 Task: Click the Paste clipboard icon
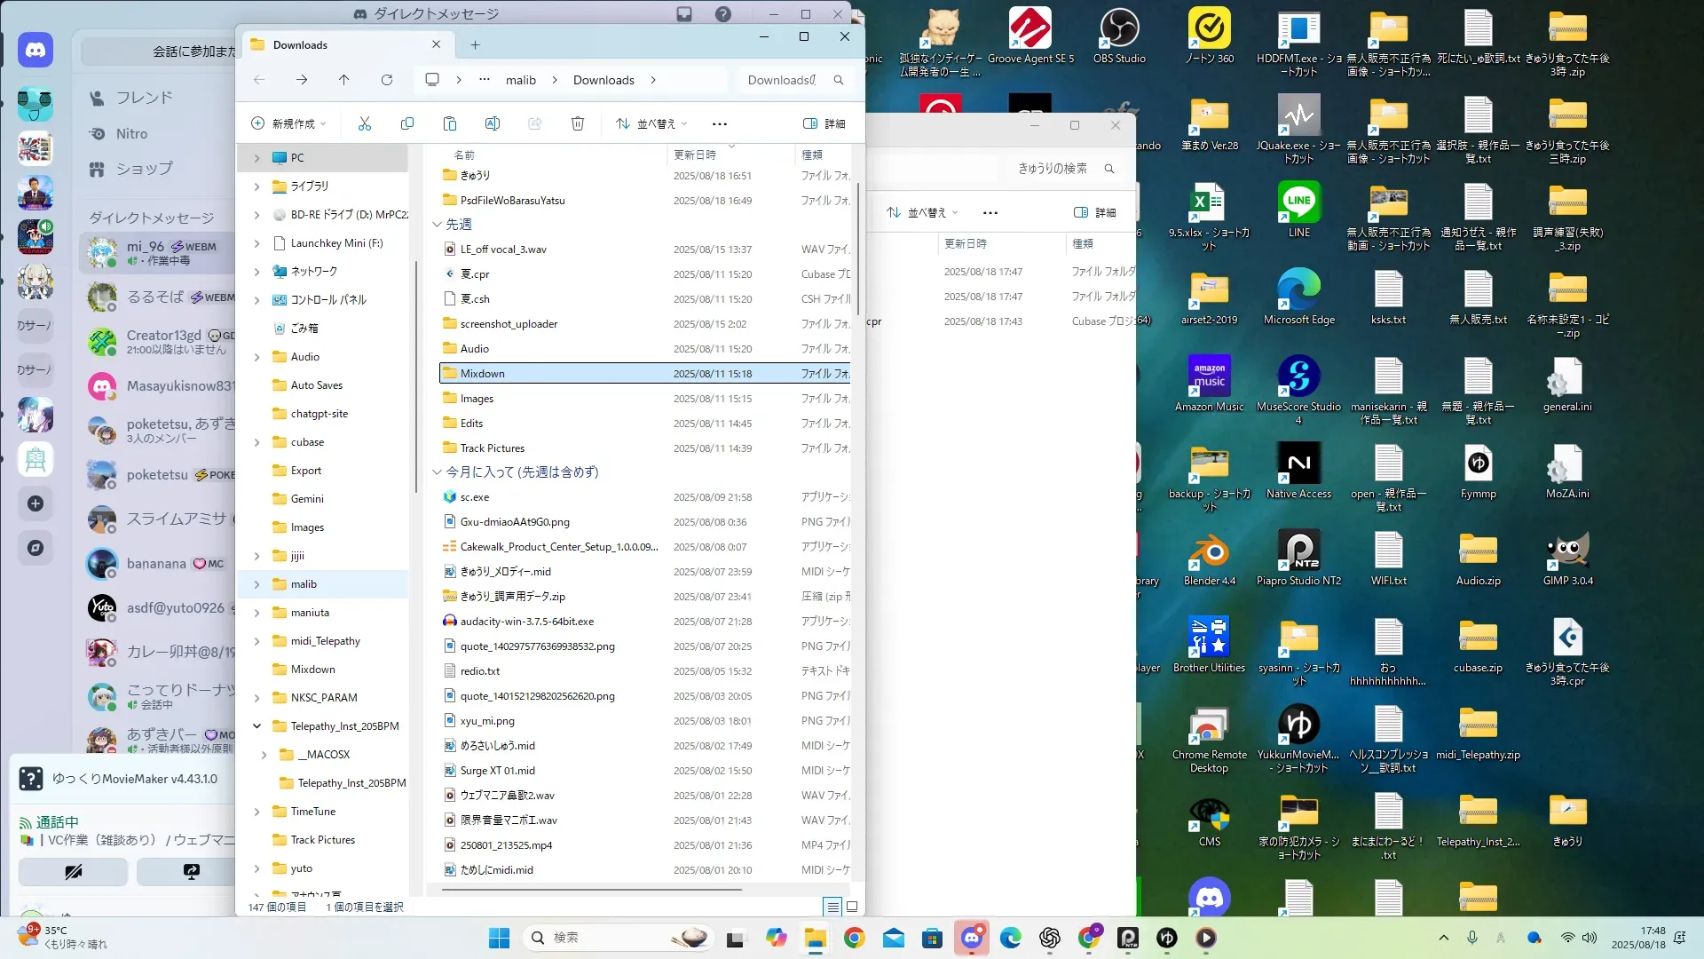point(449,123)
